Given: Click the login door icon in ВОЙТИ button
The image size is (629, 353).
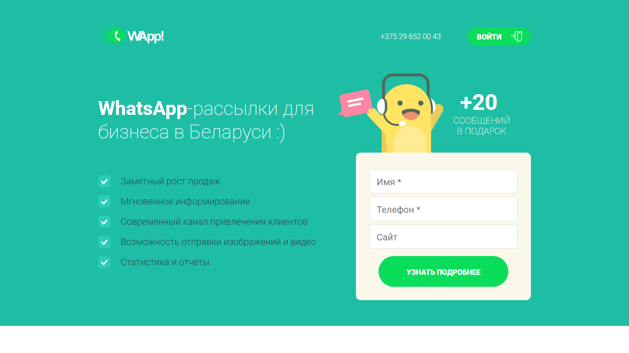Looking at the screenshot, I should click(517, 36).
